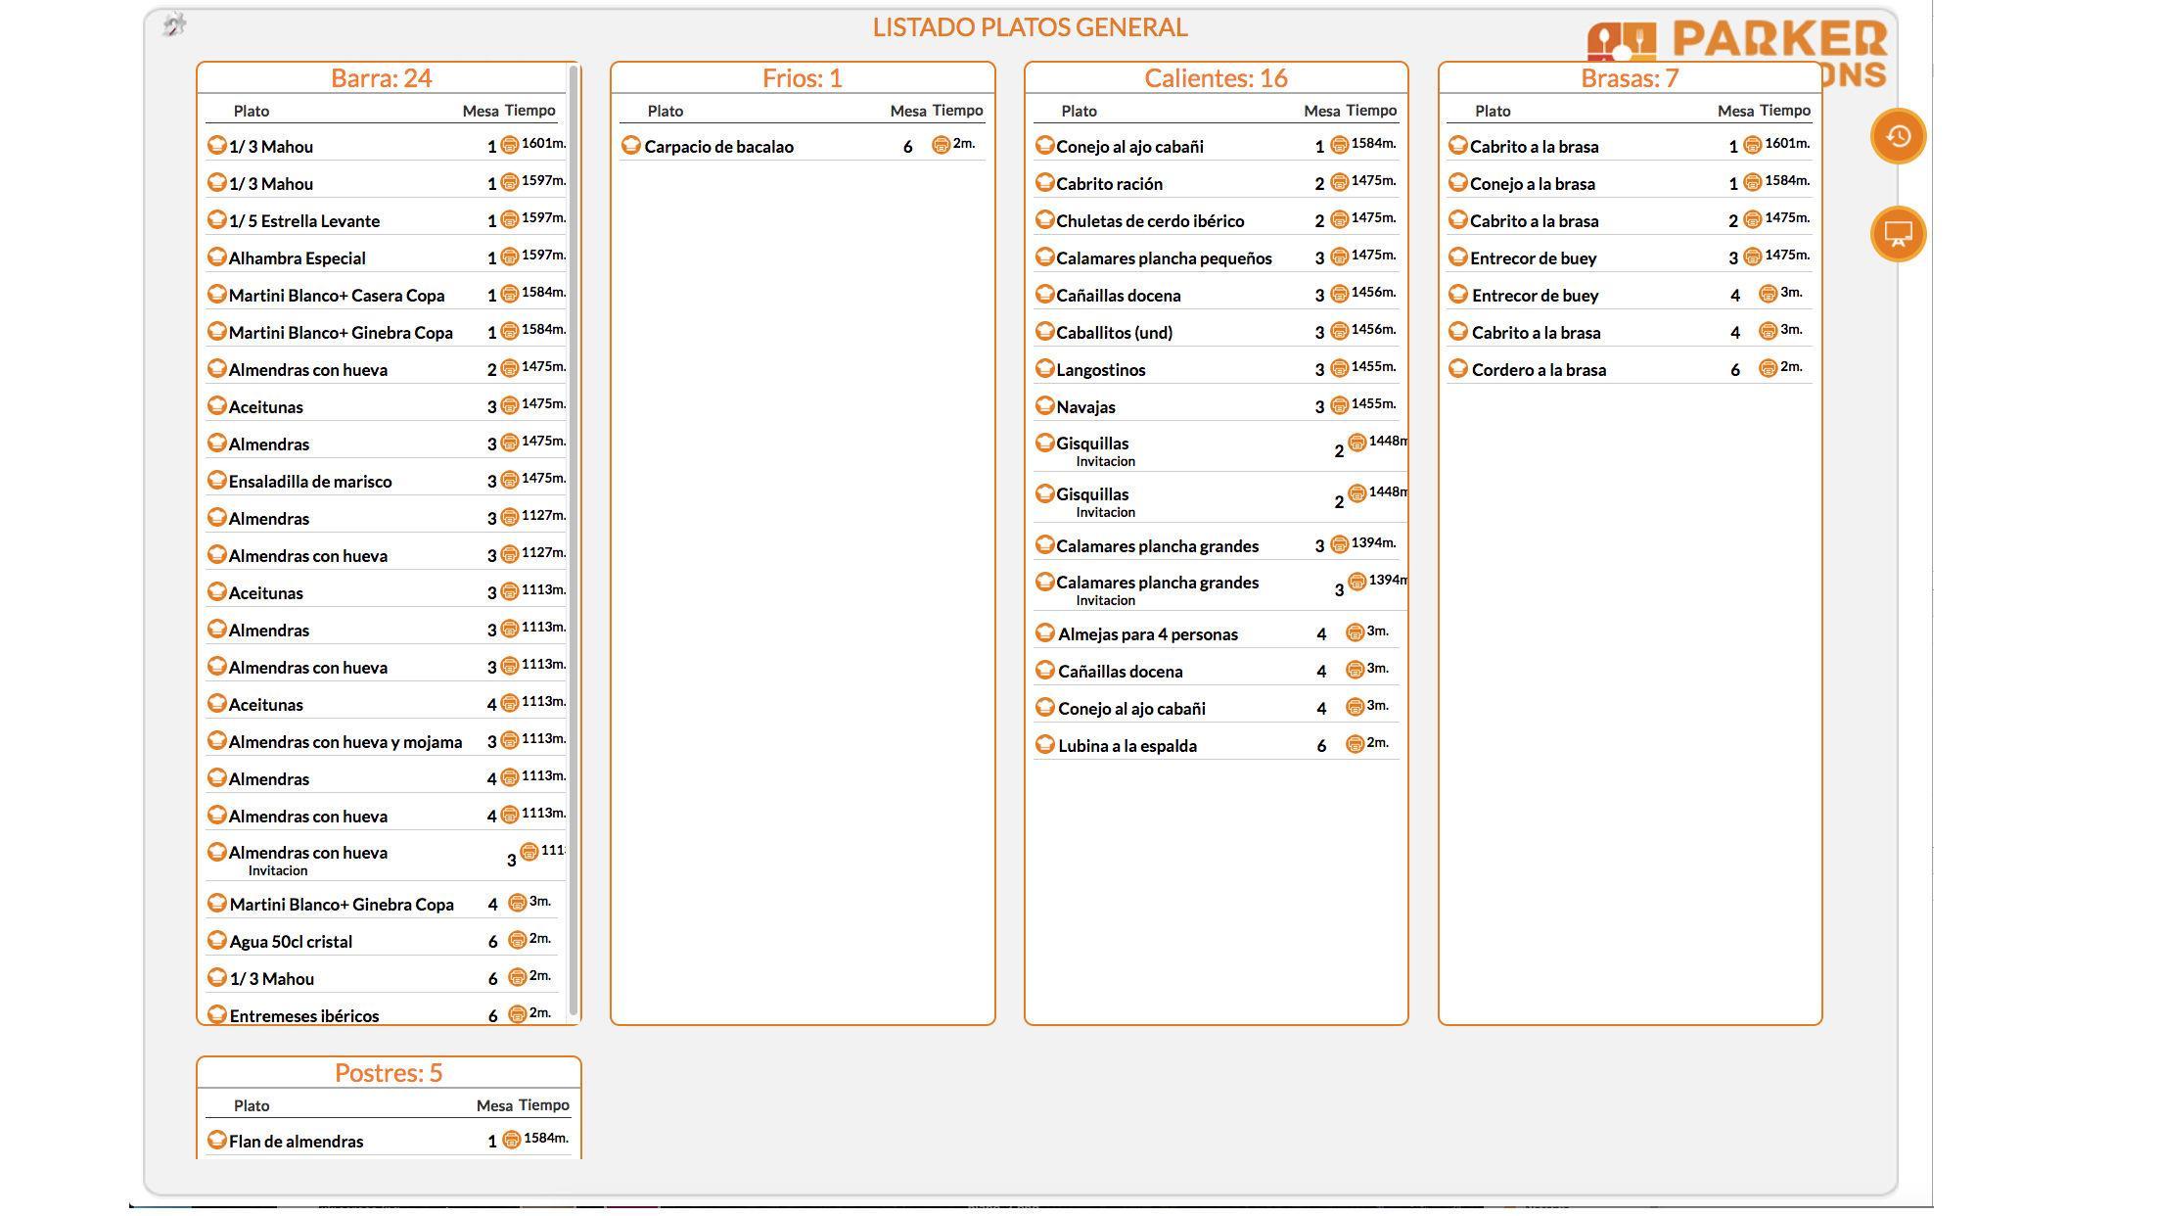2161x1216 pixels.
Task: Click the Barra panel vertical scrollbar
Action: point(574,539)
